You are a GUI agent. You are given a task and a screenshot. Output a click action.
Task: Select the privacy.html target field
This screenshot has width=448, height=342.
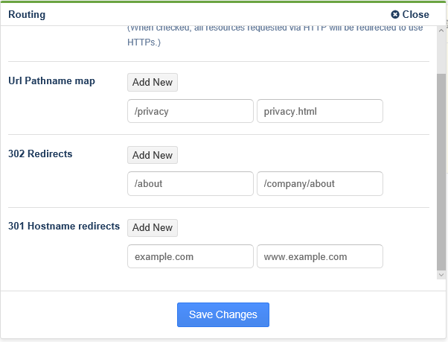[x=320, y=111]
